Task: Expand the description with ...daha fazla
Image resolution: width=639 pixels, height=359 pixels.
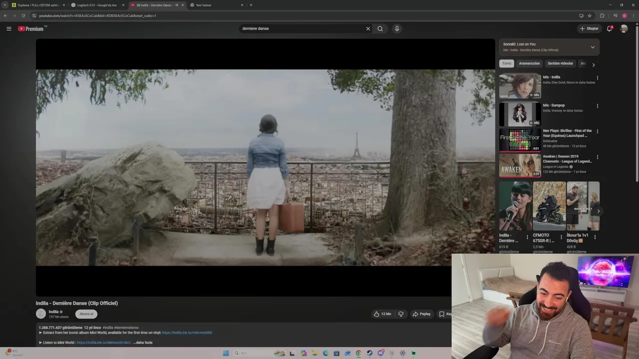Action: click(143, 343)
